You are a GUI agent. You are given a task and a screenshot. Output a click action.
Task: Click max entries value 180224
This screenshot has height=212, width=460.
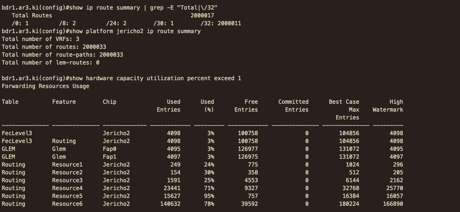click(349, 204)
